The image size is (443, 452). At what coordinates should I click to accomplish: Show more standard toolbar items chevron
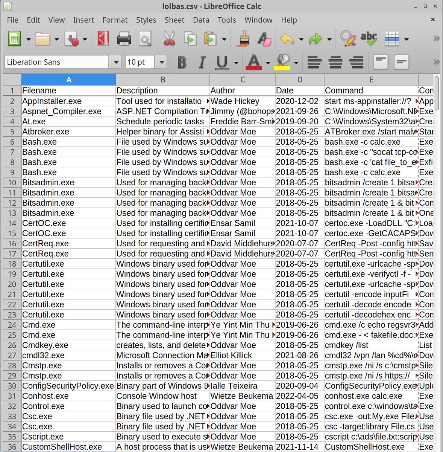(436, 38)
